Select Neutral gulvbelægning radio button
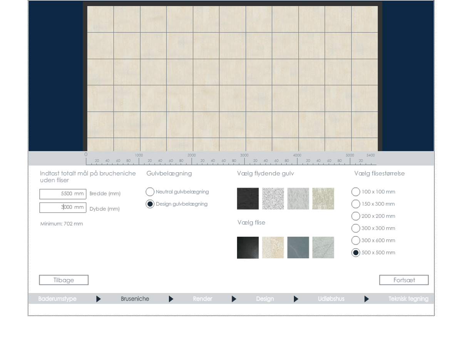462x346 pixels. tap(150, 192)
